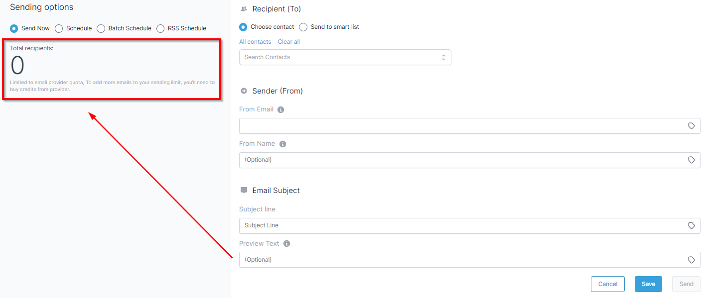Click into the Subject Line input field
Viewport: 704px width, 298px height.
click(470, 225)
